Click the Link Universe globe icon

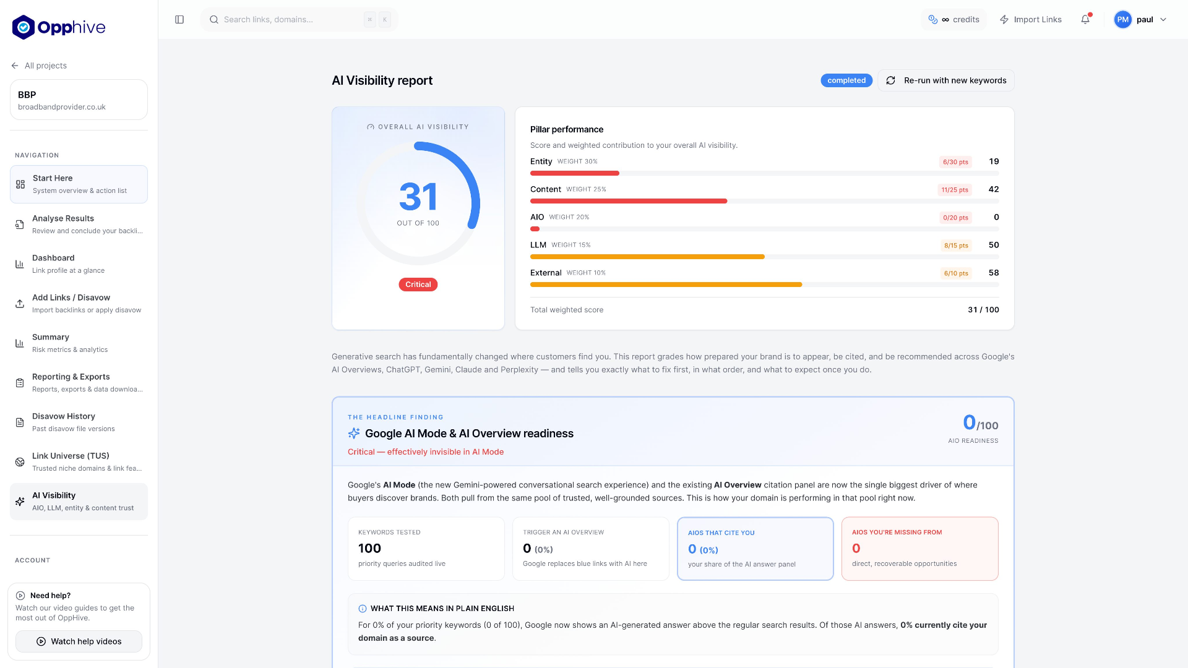click(x=20, y=462)
